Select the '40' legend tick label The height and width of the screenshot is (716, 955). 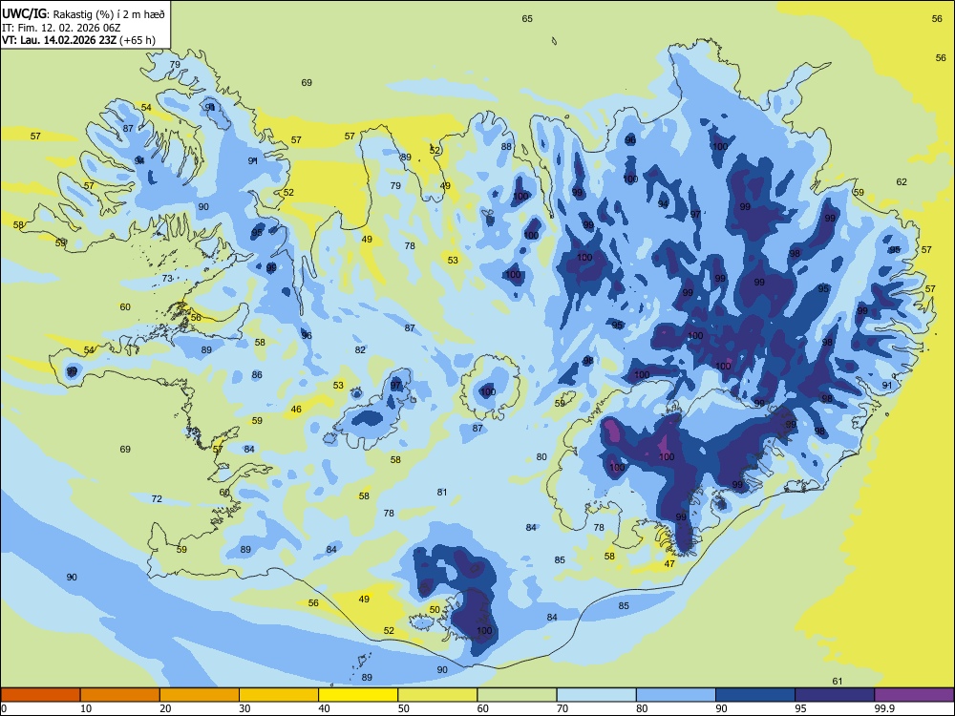click(x=324, y=708)
